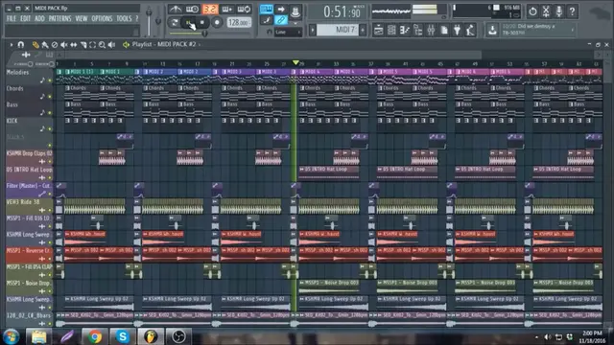The image size is (614, 345).
Task: Toggle multilink to controllers link icon
Action: pos(281,20)
